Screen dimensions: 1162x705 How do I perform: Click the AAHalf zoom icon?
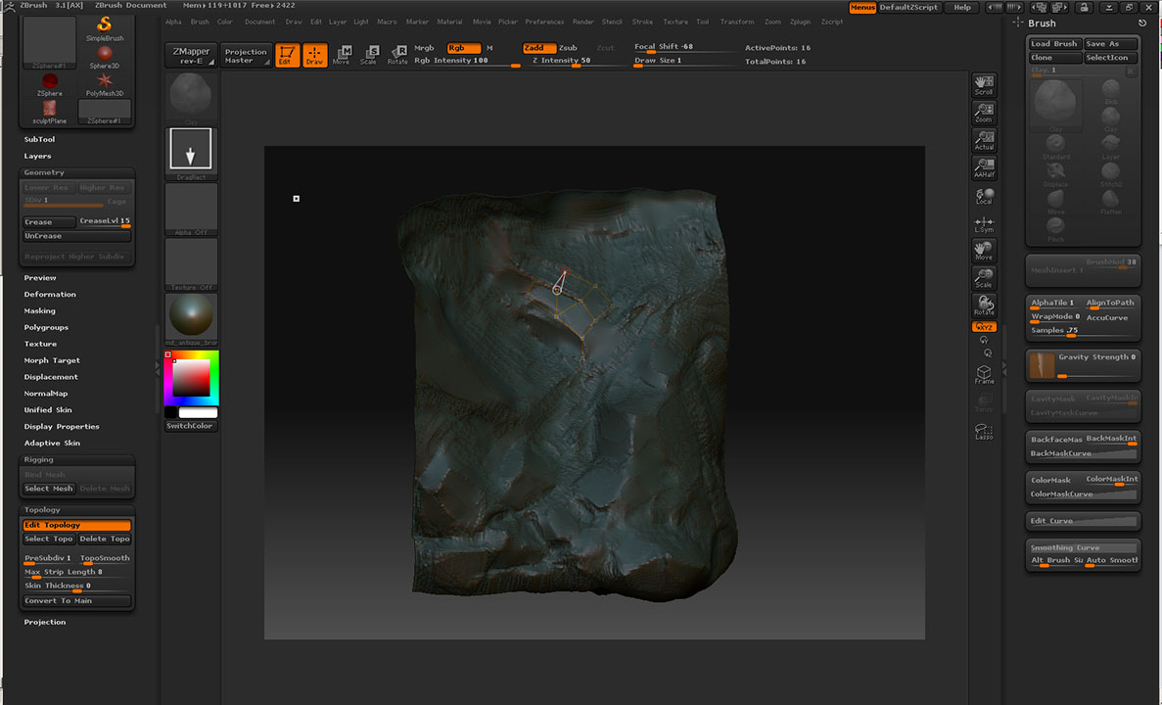[984, 167]
